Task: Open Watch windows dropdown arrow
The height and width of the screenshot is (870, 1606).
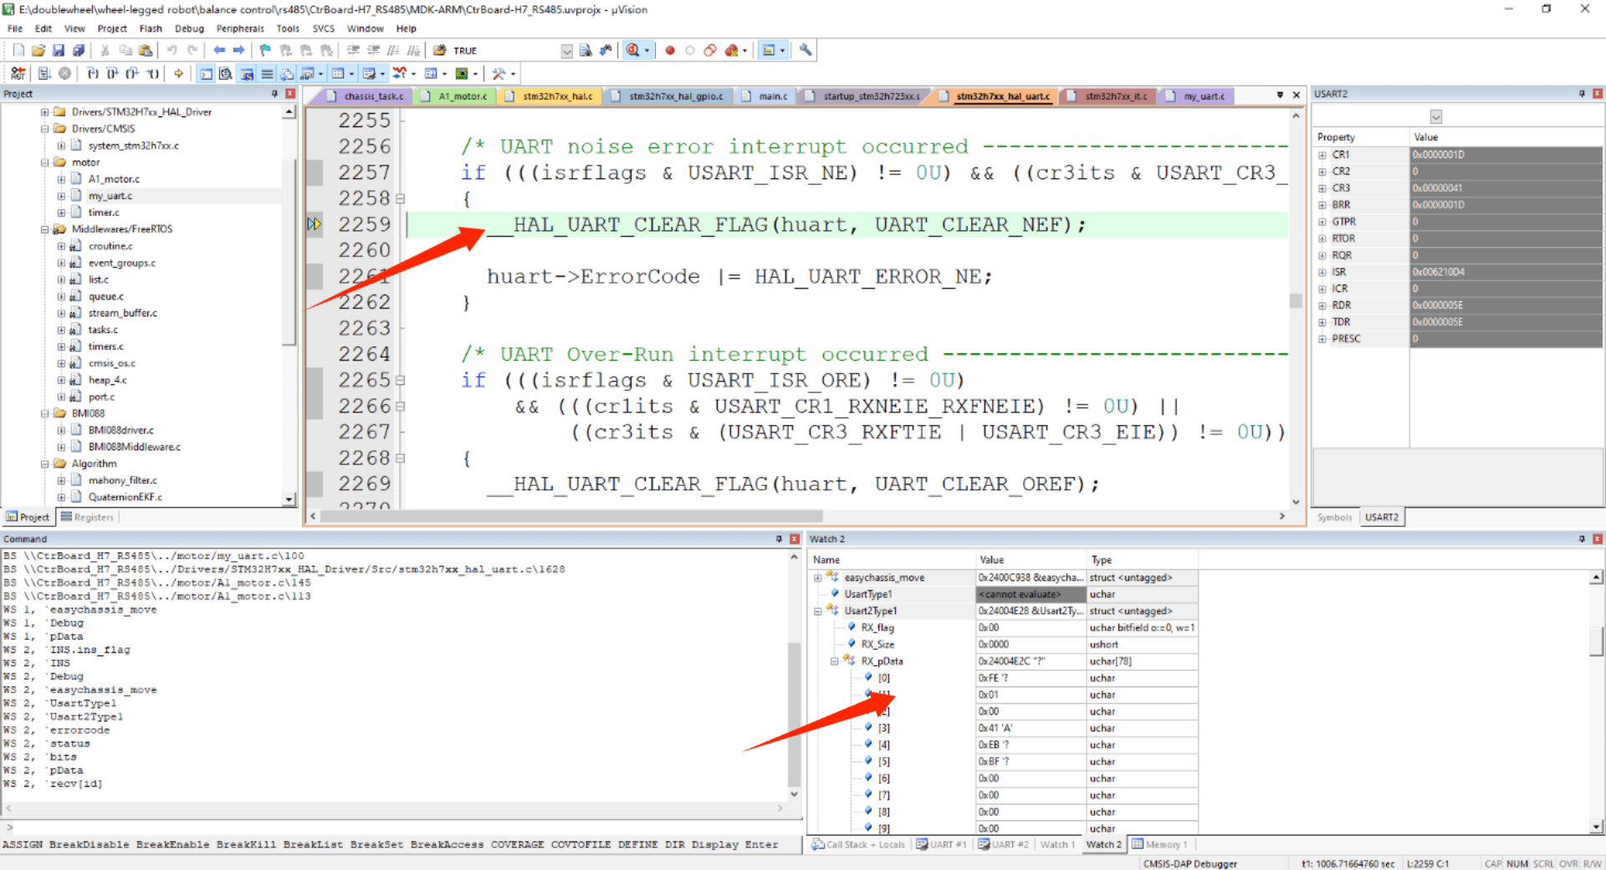Action: click(x=320, y=74)
